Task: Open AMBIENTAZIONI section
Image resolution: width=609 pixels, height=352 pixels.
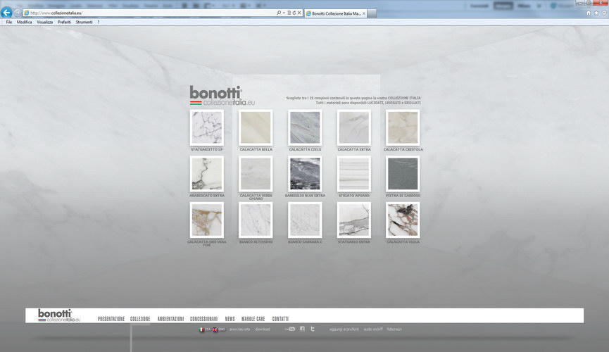Action: click(x=170, y=319)
